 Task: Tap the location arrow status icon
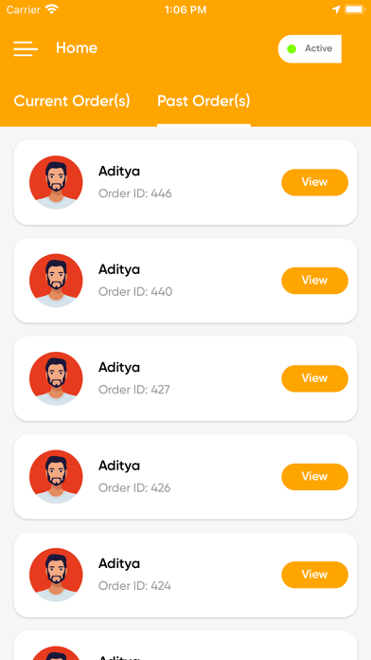336,9
